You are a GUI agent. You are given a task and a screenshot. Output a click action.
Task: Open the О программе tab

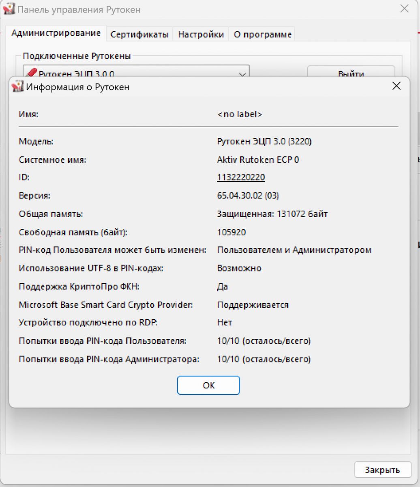(x=263, y=34)
